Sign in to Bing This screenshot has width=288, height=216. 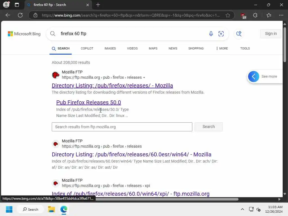click(271, 34)
